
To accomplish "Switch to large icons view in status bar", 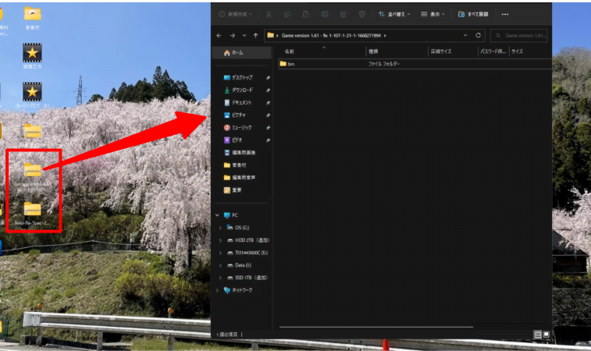I will click(546, 335).
